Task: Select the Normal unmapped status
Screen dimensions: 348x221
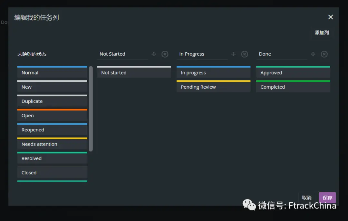Action: point(52,73)
